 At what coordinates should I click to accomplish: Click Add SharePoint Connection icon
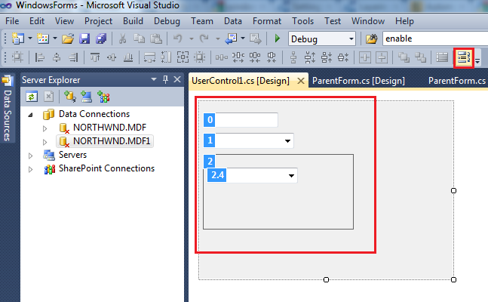coord(103,97)
